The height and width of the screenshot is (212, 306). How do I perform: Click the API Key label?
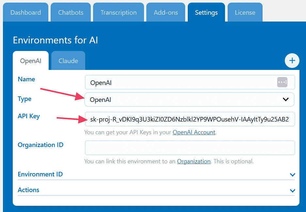[29, 116]
